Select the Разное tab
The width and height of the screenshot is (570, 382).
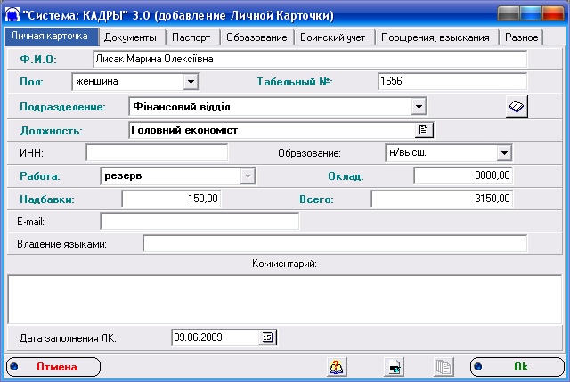click(521, 37)
